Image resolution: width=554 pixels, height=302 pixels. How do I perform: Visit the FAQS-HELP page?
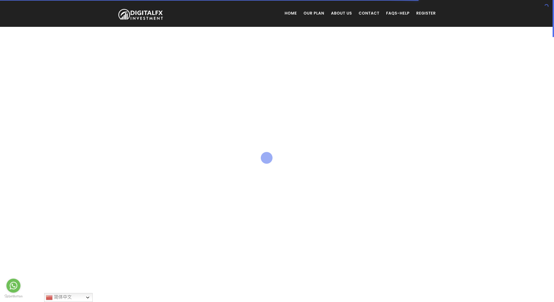point(398,13)
